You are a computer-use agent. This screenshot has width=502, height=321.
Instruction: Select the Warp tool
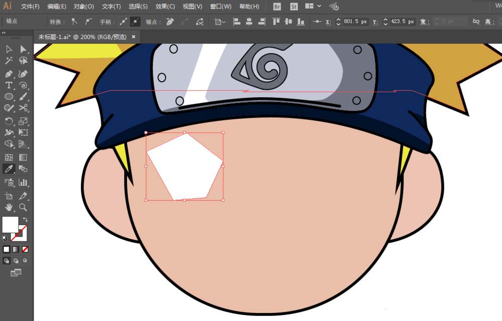(x=9, y=132)
